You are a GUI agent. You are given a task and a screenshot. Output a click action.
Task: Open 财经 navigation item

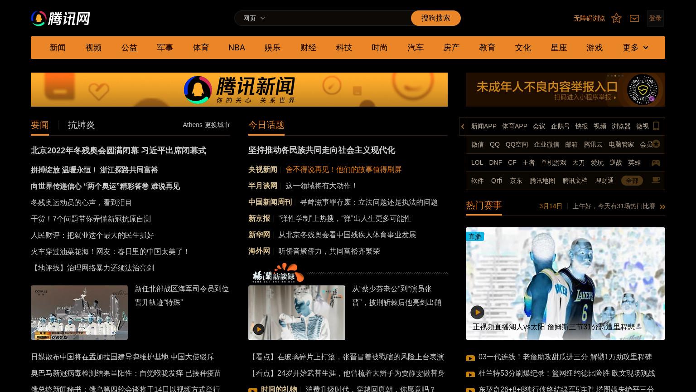click(x=308, y=48)
